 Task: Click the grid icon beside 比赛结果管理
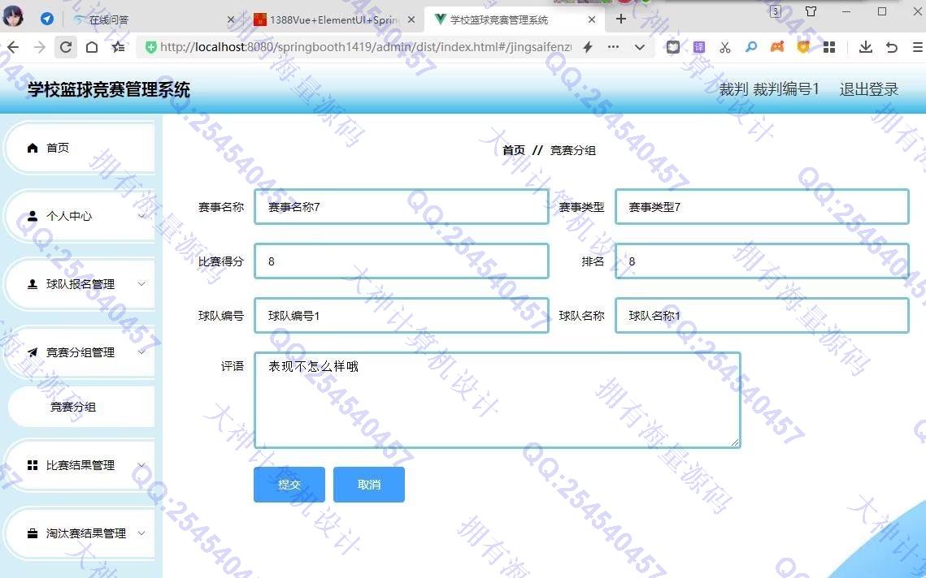(33, 465)
